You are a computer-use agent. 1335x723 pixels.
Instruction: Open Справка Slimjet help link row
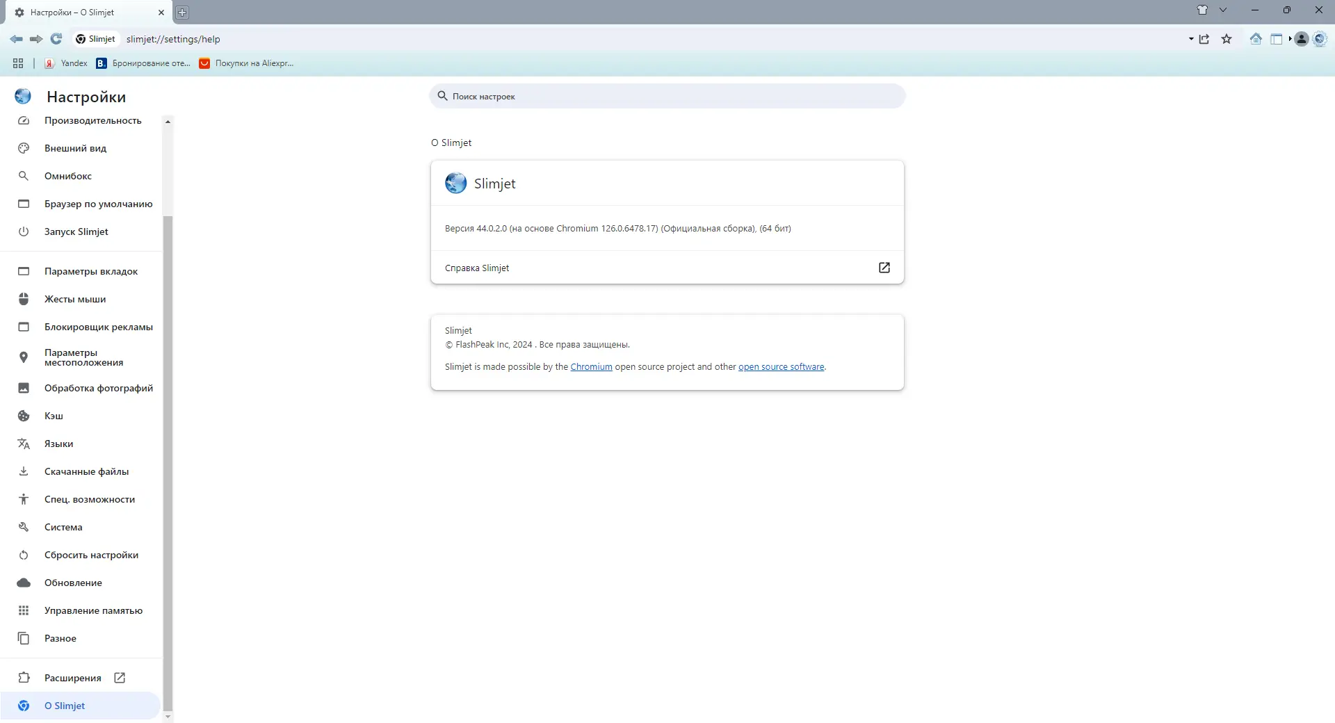point(667,268)
